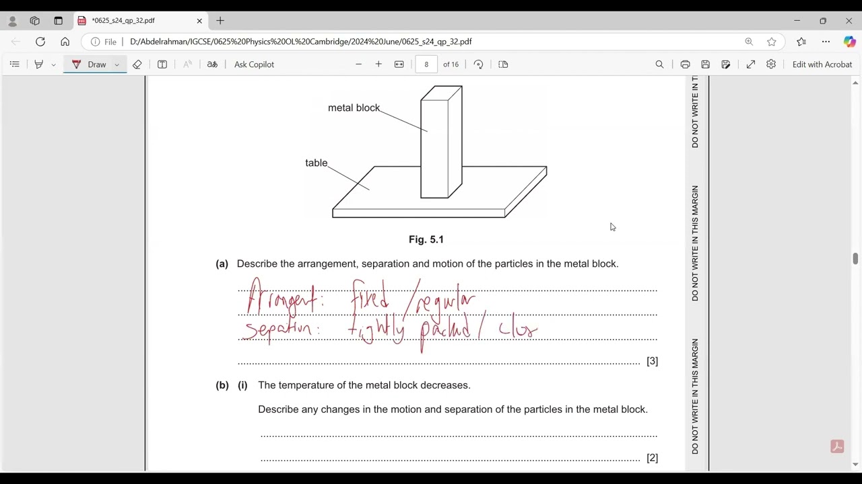This screenshot has height=484, width=862.
Task: Click the 'metal block' label
Action: click(354, 108)
